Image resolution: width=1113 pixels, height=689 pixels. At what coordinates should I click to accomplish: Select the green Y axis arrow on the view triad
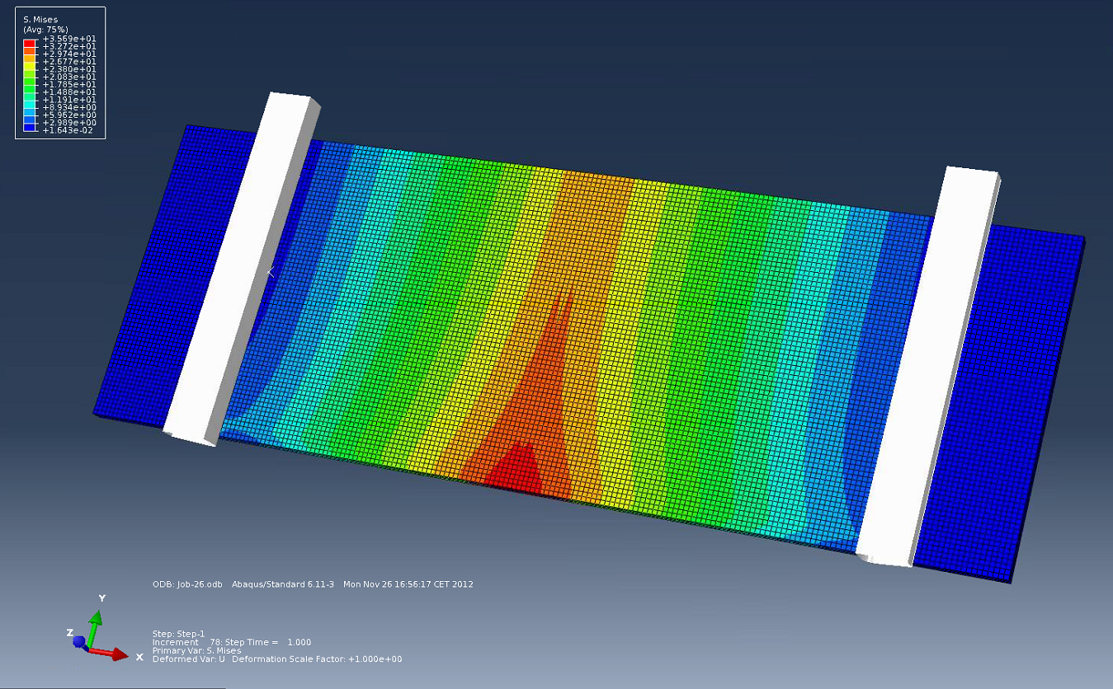coord(97,616)
